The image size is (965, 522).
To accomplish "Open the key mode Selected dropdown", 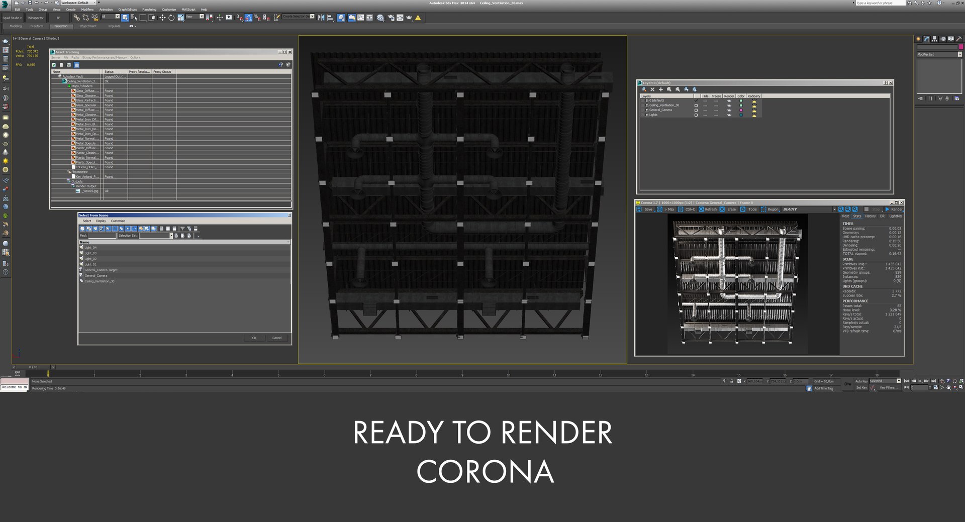I will coord(885,381).
